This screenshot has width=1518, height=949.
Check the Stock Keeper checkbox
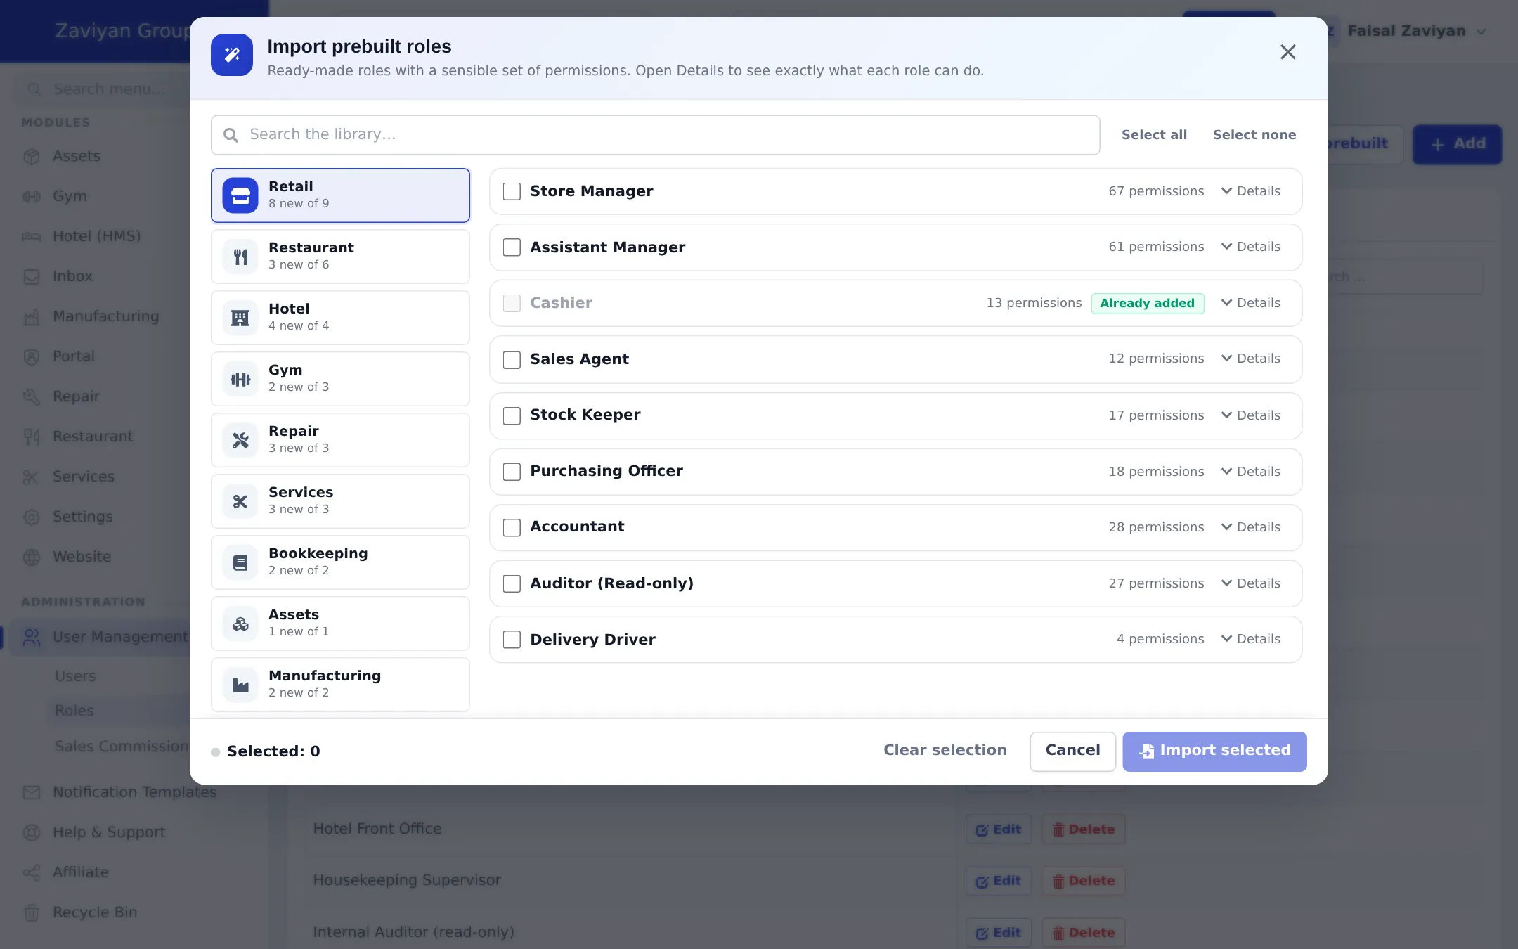pos(512,415)
